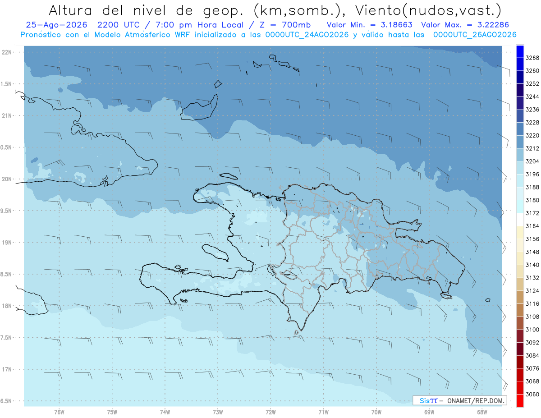Click the '3268' value on the color scale
Viewport: 541px width, 418px height.
tap(532, 58)
